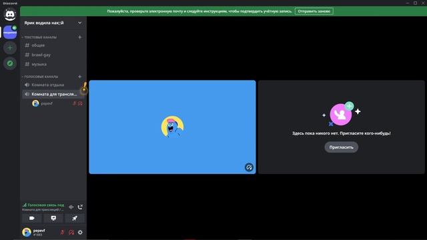Click Здесь пока никого нет message
The image size is (427, 240).
[x=341, y=133]
